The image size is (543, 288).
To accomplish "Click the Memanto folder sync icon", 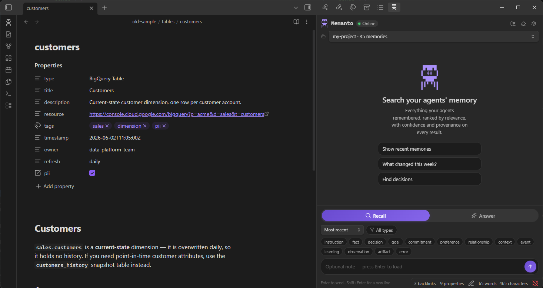I will [x=513, y=24].
